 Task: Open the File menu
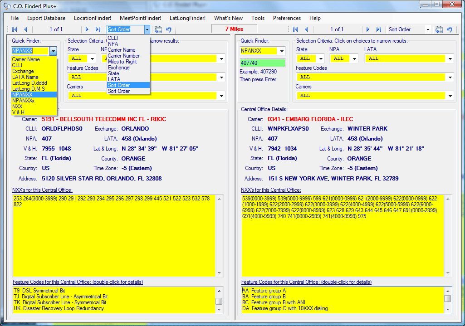pos(15,18)
